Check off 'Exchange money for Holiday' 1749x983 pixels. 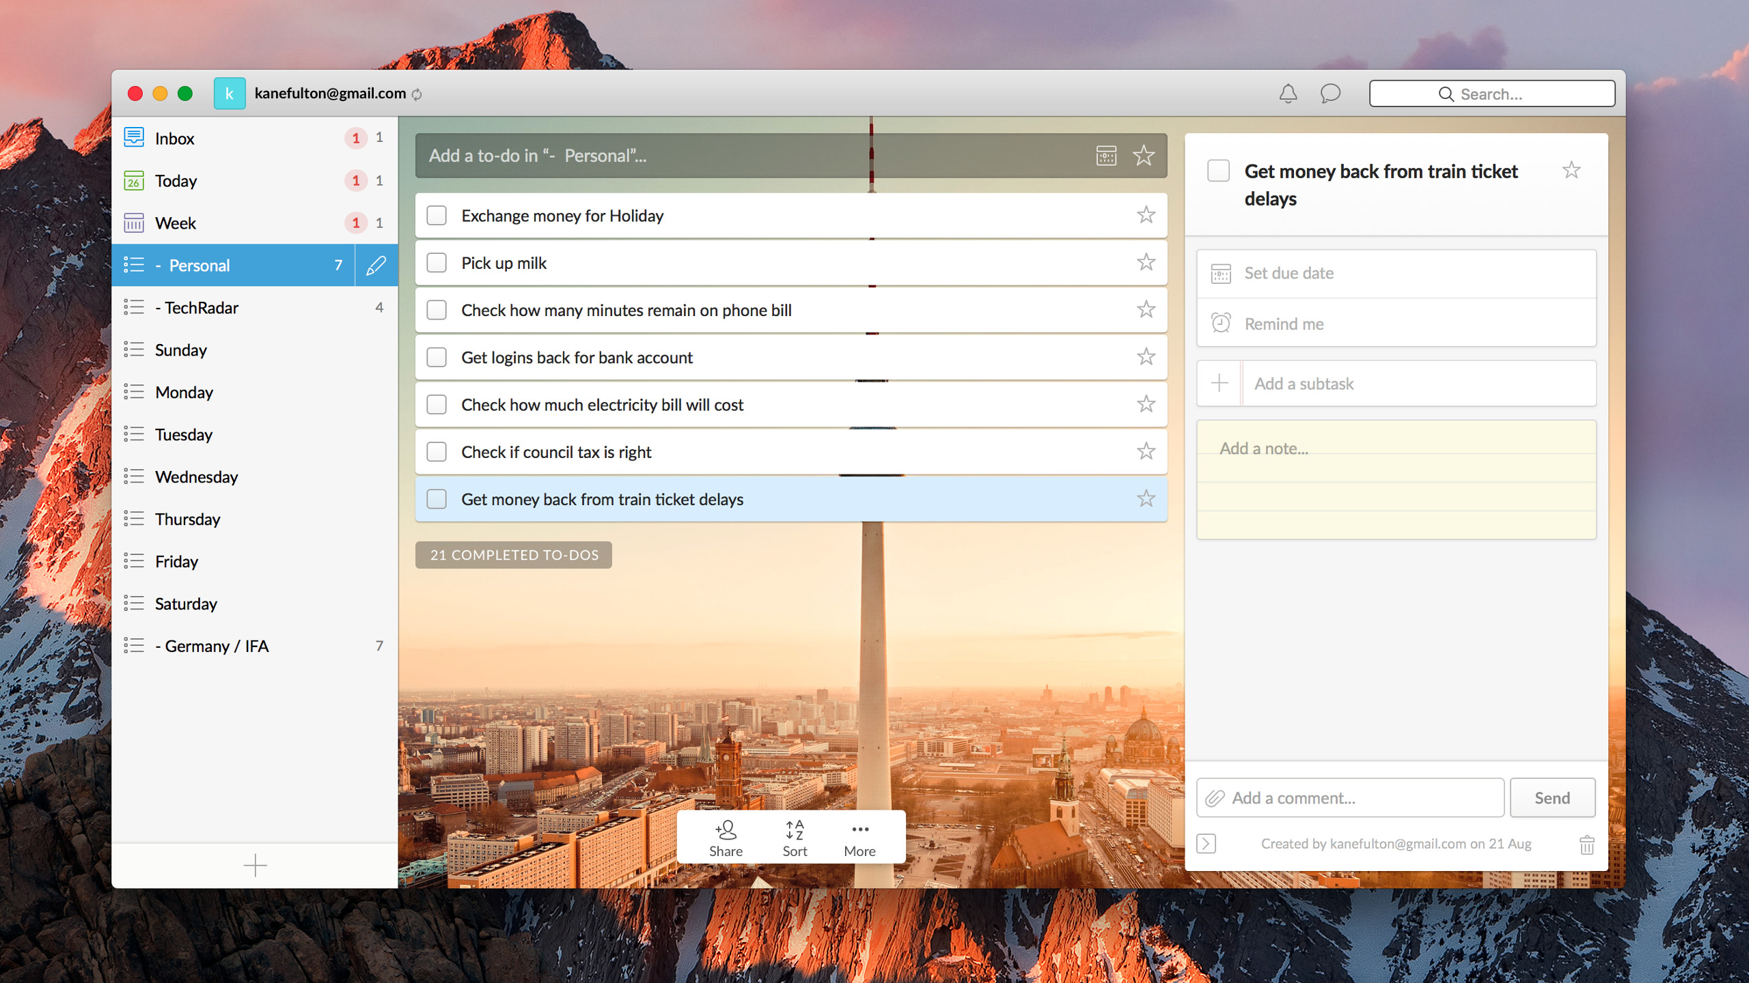(x=437, y=216)
